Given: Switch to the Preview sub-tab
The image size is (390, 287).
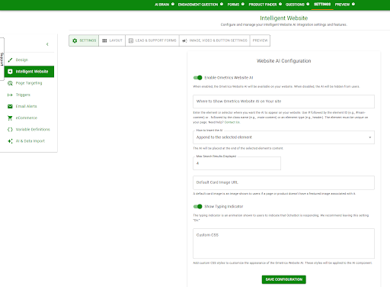Looking at the screenshot, I should click(260, 40).
